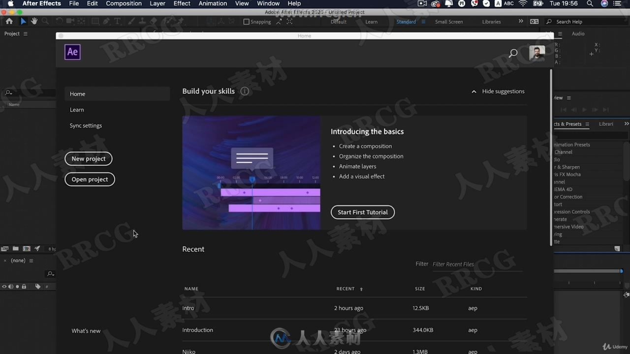The height and width of the screenshot is (354, 630).
Task: Open the Project panel menu
Action: click(26, 33)
